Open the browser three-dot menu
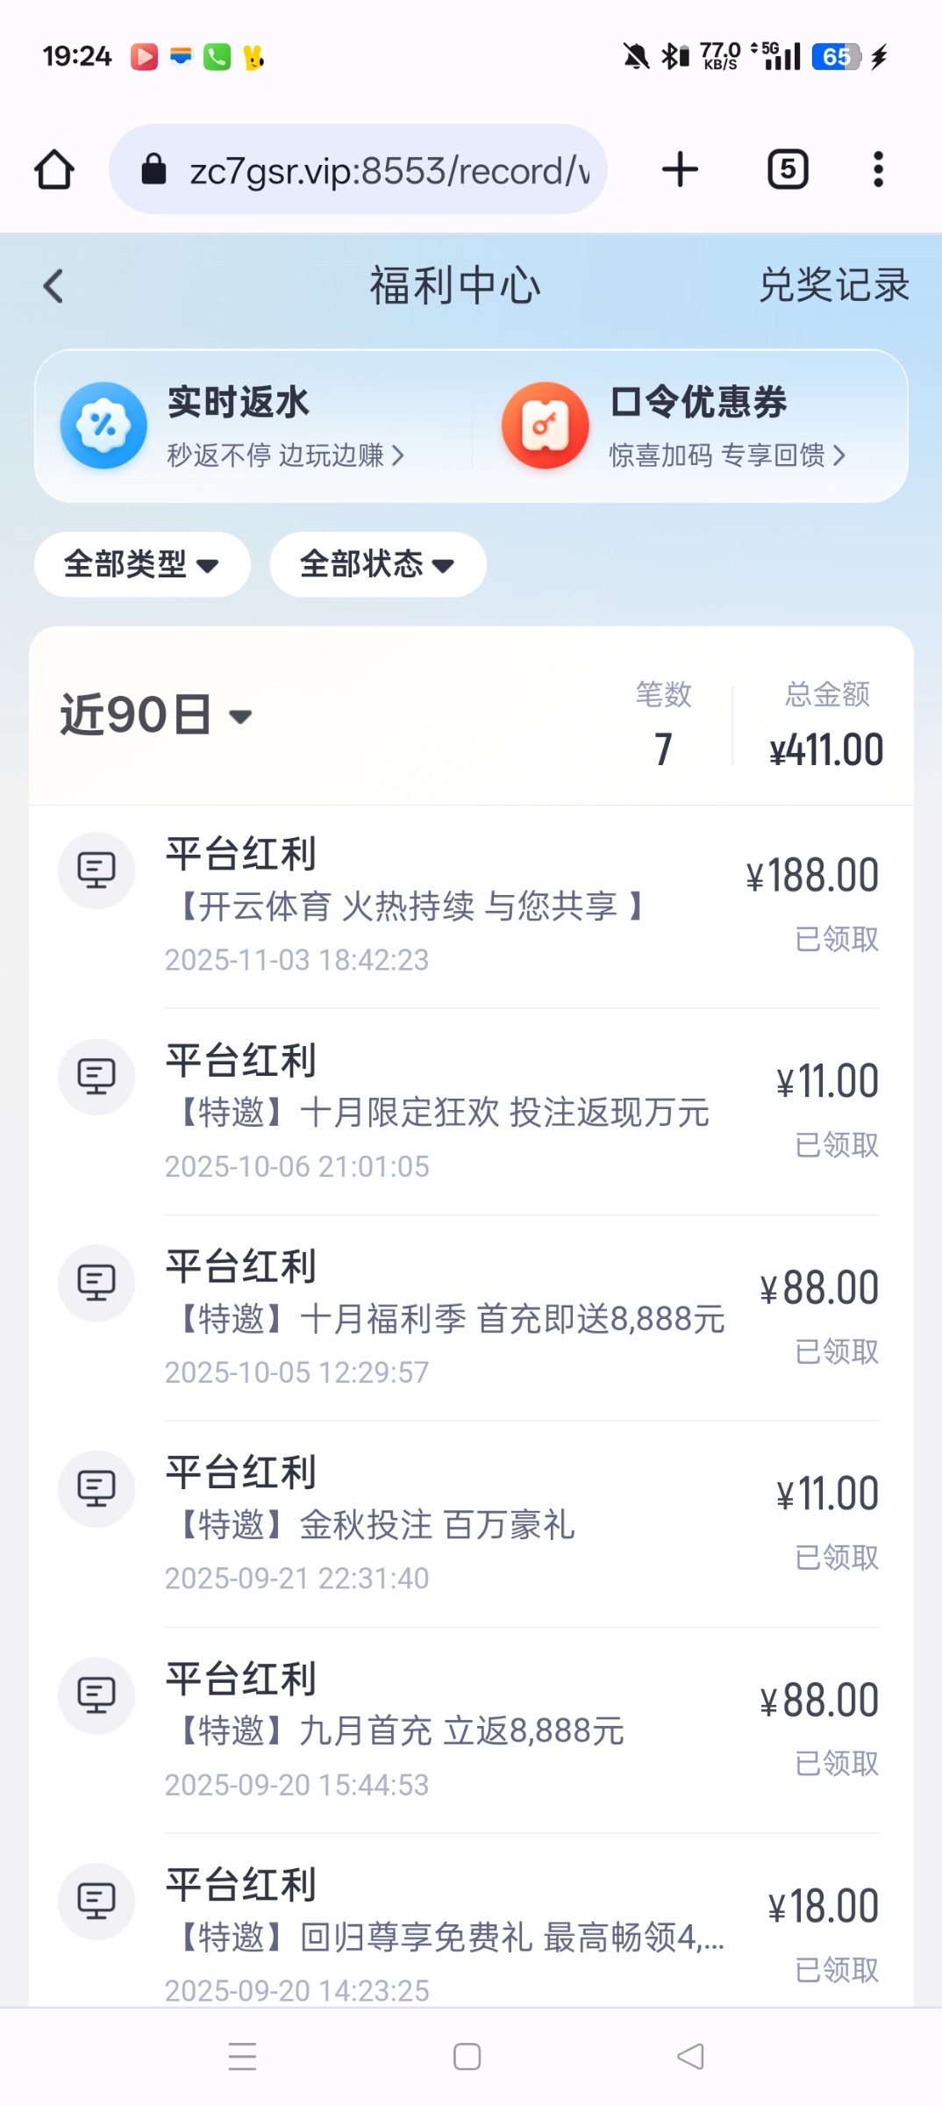This screenshot has width=942, height=2106. (x=877, y=169)
